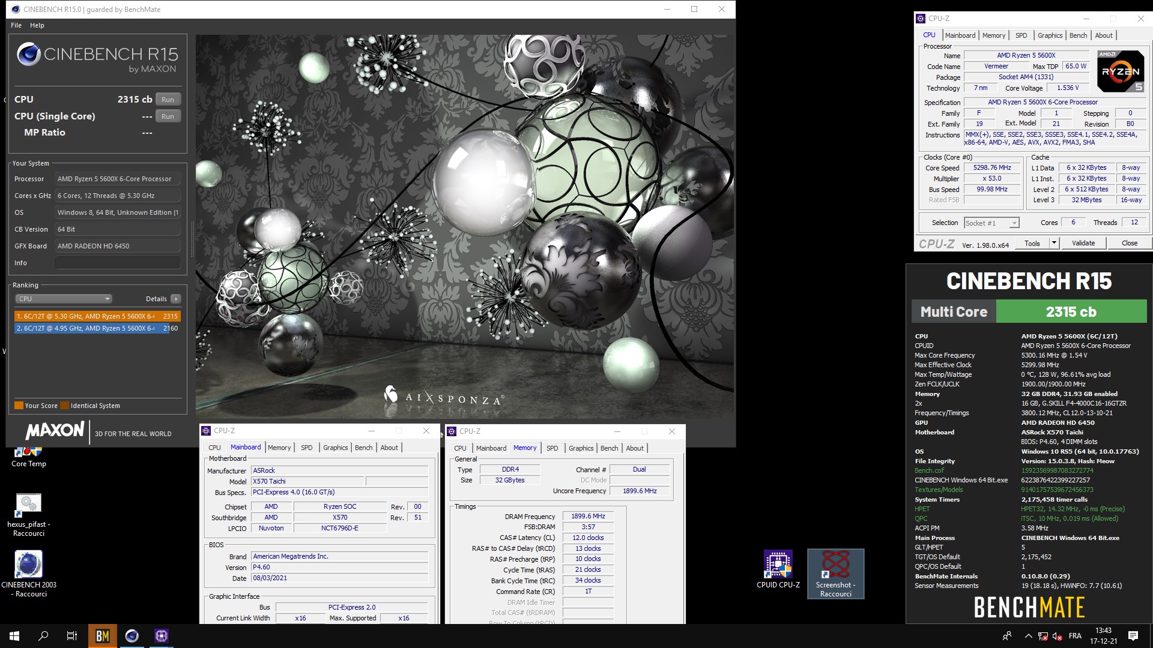Screen dimensions: 1153x648
Task: Click CPU-Z Memory window title icon
Action: click(x=452, y=431)
